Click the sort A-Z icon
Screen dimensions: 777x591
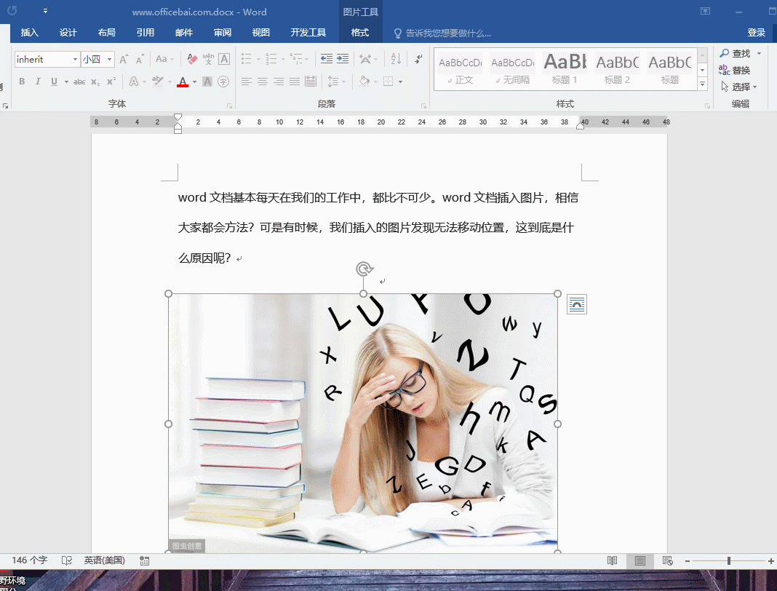396,59
